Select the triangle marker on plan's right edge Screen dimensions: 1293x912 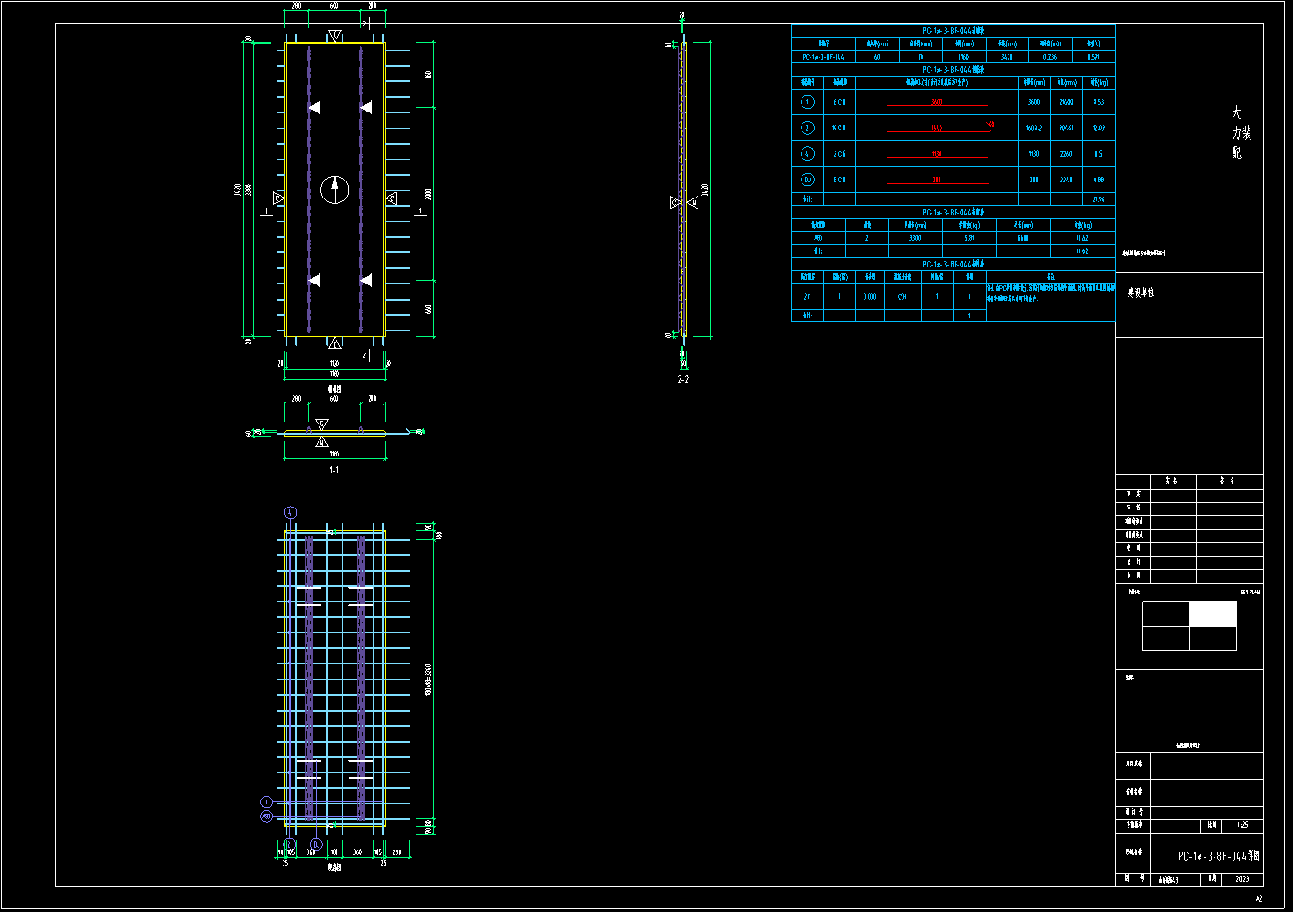coord(390,198)
